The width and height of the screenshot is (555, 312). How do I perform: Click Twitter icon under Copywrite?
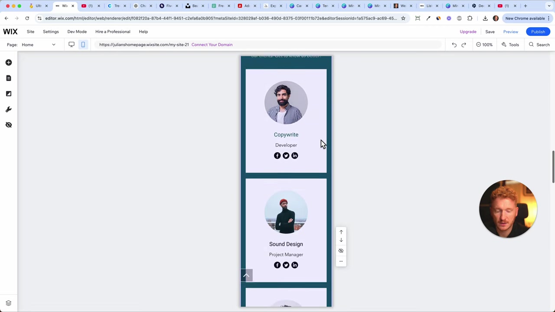tap(286, 156)
